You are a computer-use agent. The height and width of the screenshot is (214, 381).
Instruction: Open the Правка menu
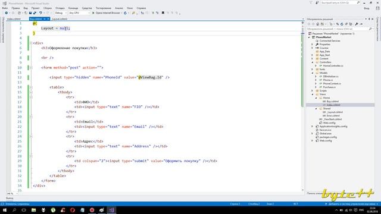(15, 8)
